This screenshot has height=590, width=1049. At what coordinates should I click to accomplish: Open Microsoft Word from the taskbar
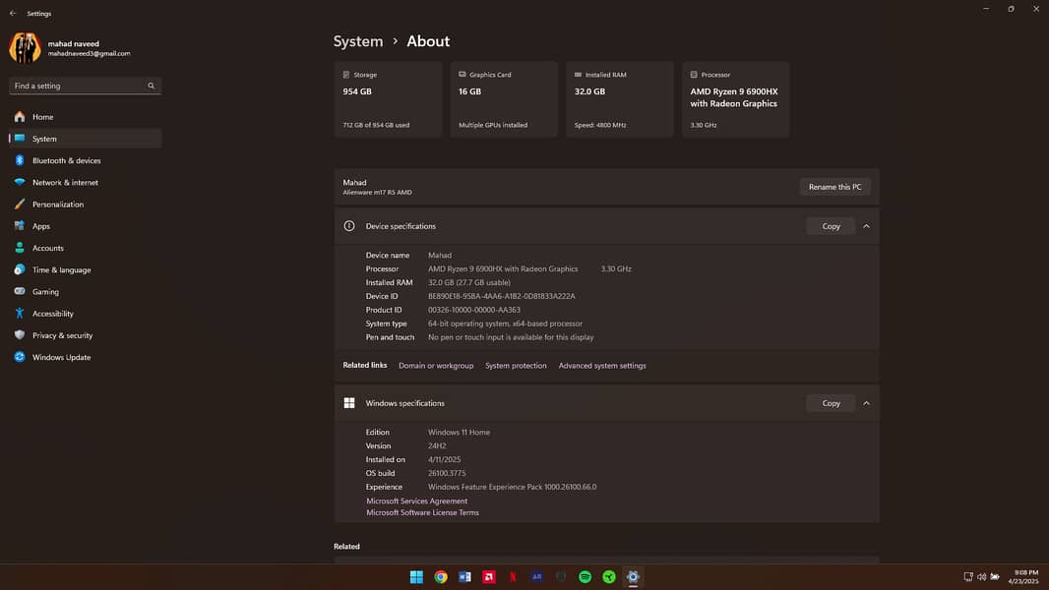464,576
